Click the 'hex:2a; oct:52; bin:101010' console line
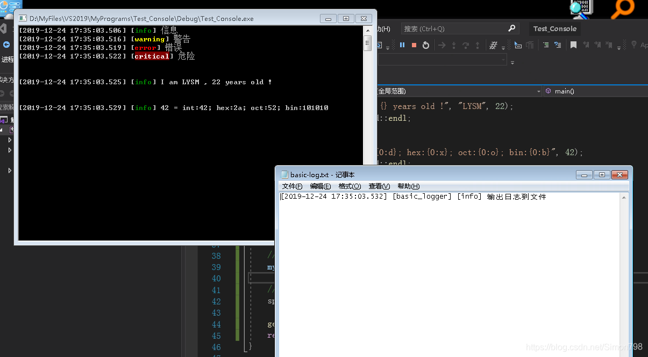This screenshot has width=648, height=357. [272, 108]
